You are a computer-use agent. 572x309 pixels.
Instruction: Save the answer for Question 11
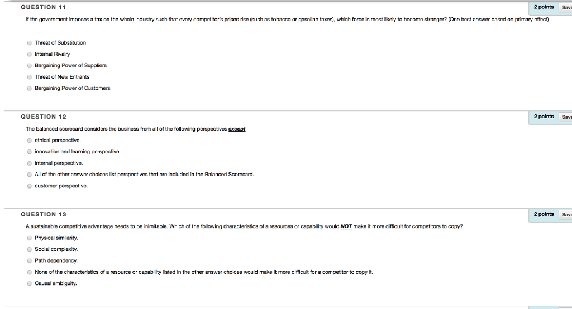coord(565,7)
